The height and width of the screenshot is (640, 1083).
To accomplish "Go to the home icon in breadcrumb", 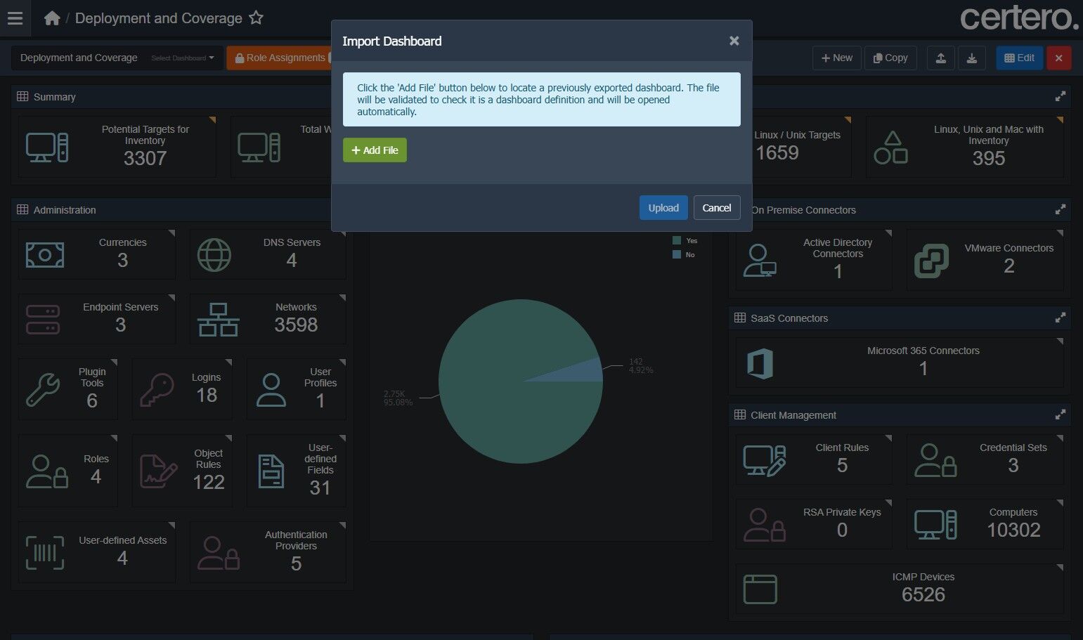I will 52,18.
